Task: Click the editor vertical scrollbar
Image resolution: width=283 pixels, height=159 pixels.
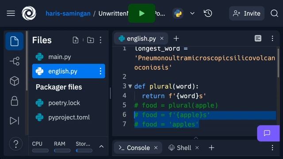Action: pos(278,63)
